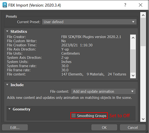Viewport: 149px width, 133px height.
Task: Click the Statistics list scrollbar thumb
Action: (x=133, y=61)
